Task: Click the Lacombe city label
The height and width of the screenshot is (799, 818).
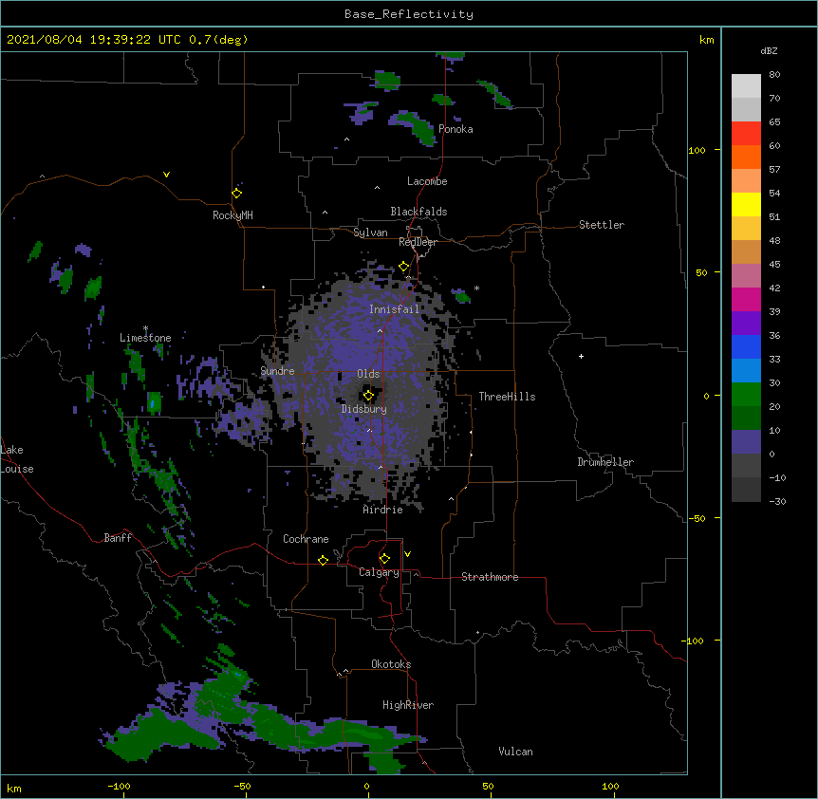Action: [x=427, y=181]
